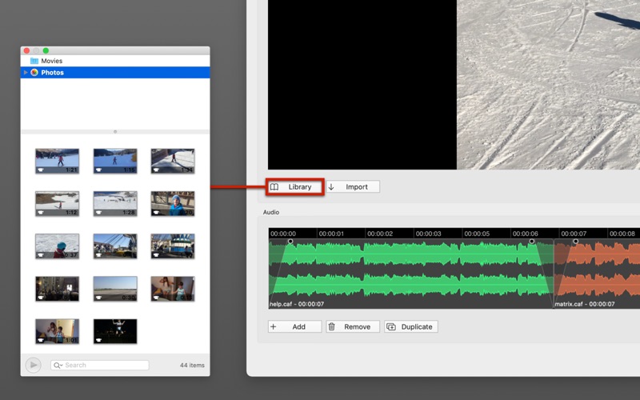Viewport: 640px width, 400px height.
Task: Click the 00:00:05 mark on the ruler
Action: (477, 234)
